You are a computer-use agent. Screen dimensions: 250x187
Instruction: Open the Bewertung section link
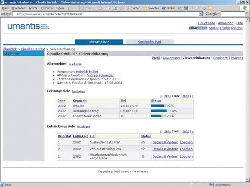171,58
